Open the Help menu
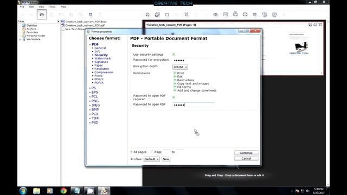 tap(63, 7)
